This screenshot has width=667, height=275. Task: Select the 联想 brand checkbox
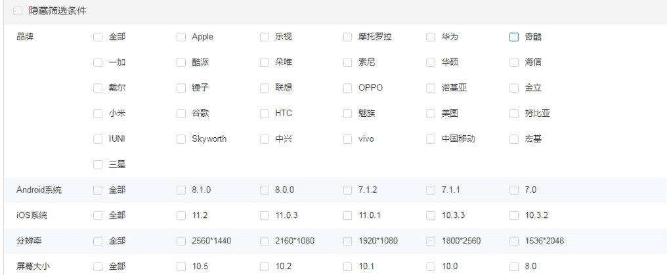pos(265,88)
